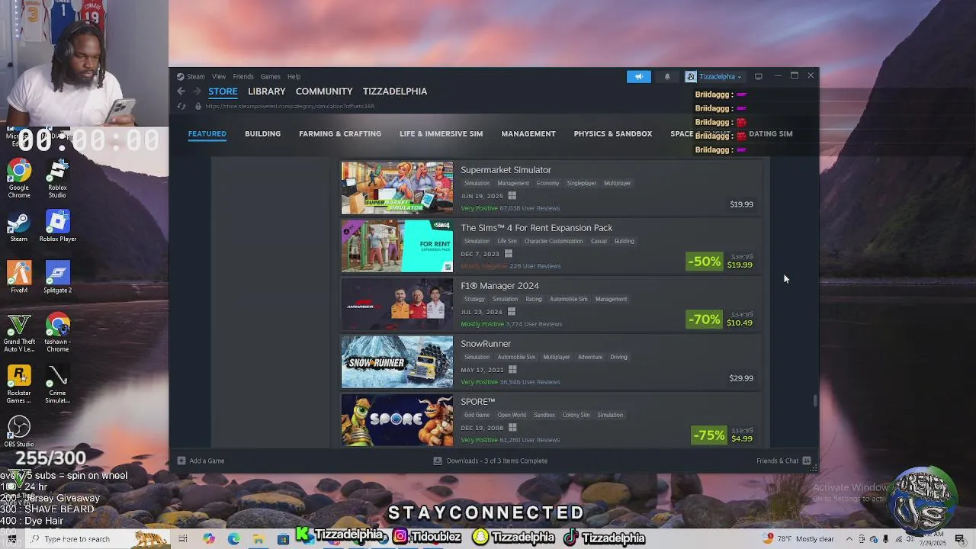The image size is (976, 549).
Task: Open the Steam notifications bell
Action: click(667, 76)
